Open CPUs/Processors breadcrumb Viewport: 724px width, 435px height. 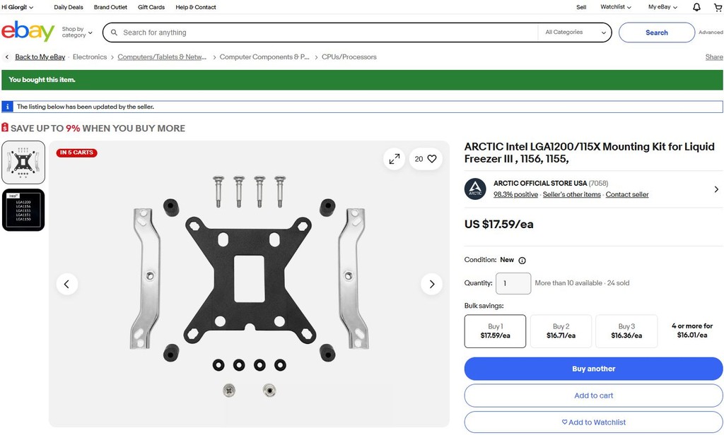click(349, 56)
